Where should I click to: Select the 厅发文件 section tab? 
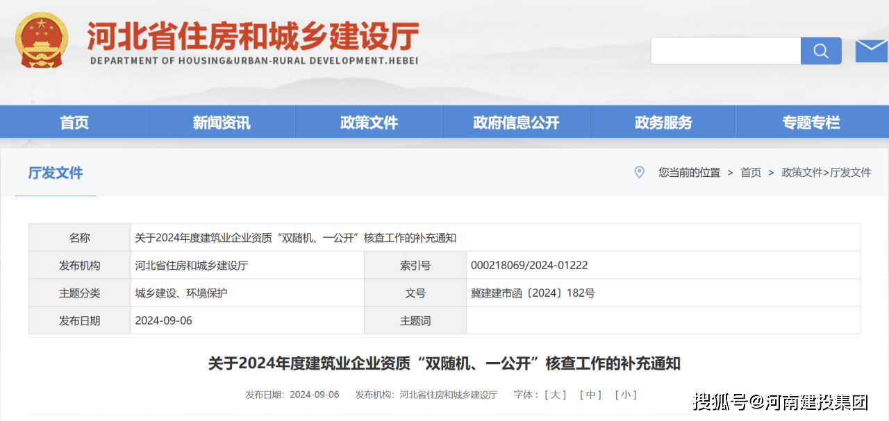pos(56,173)
